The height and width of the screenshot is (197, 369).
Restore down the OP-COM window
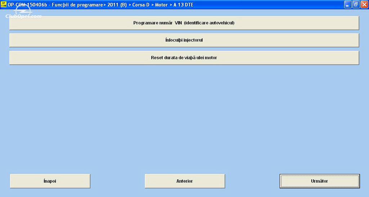pos(356,4)
